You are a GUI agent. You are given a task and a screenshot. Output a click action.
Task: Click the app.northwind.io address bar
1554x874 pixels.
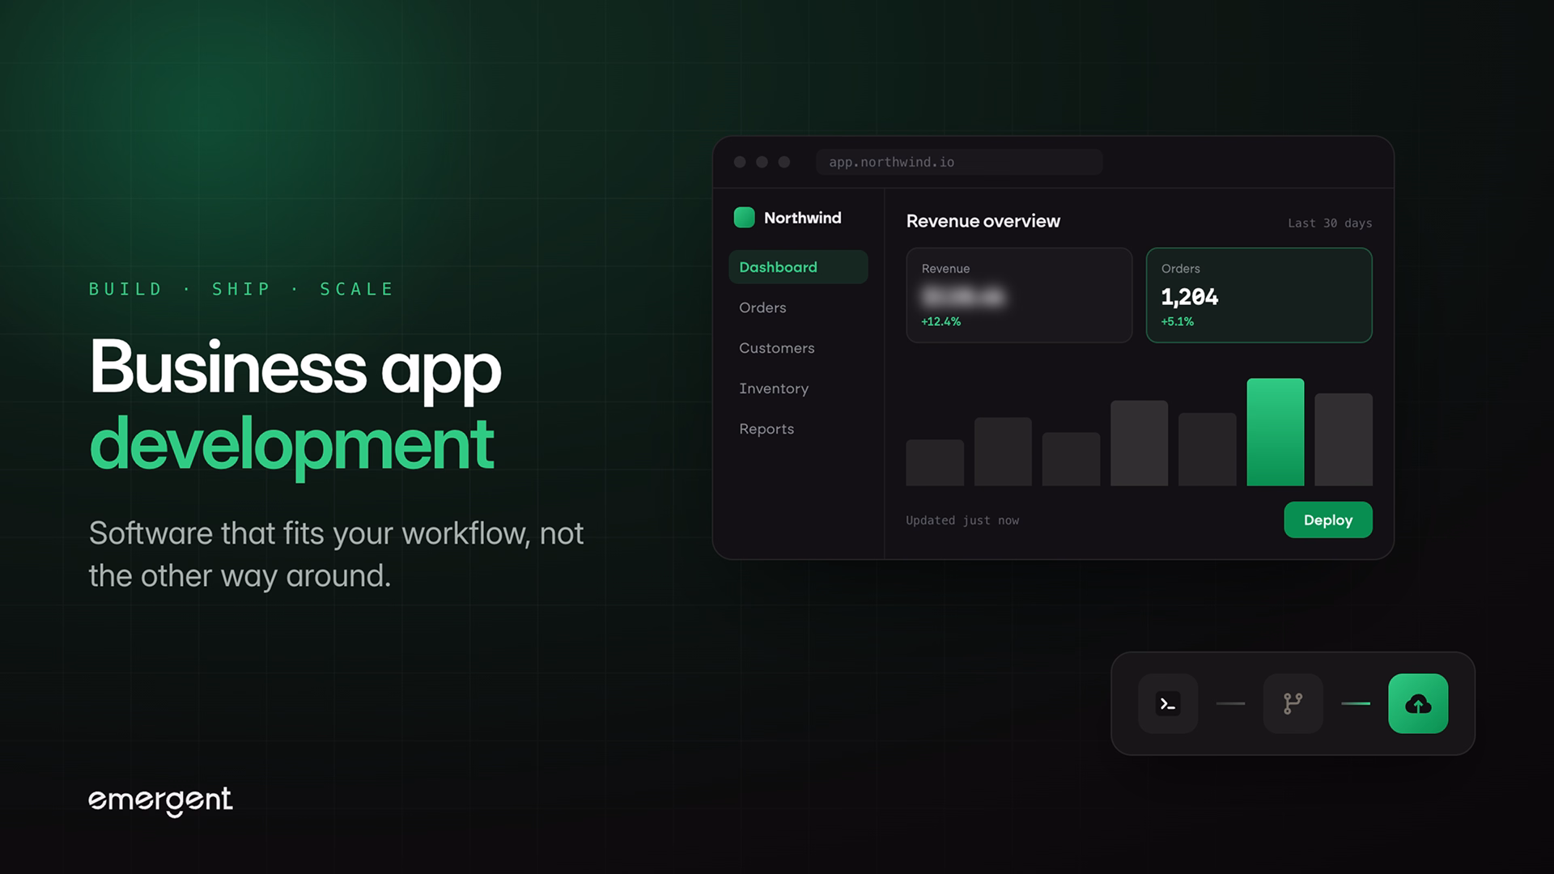pyautogui.click(x=959, y=162)
